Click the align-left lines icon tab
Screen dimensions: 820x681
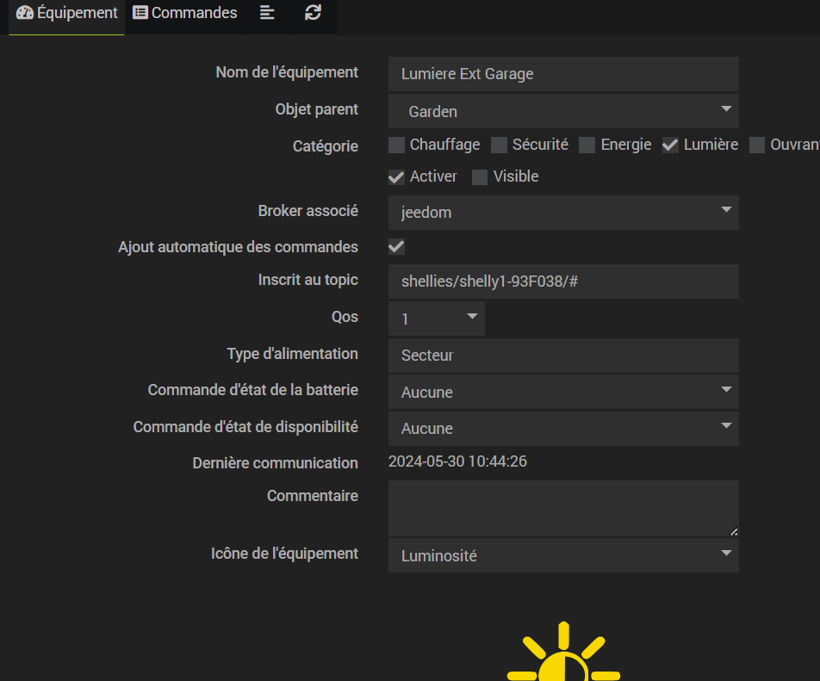point(267,13)
